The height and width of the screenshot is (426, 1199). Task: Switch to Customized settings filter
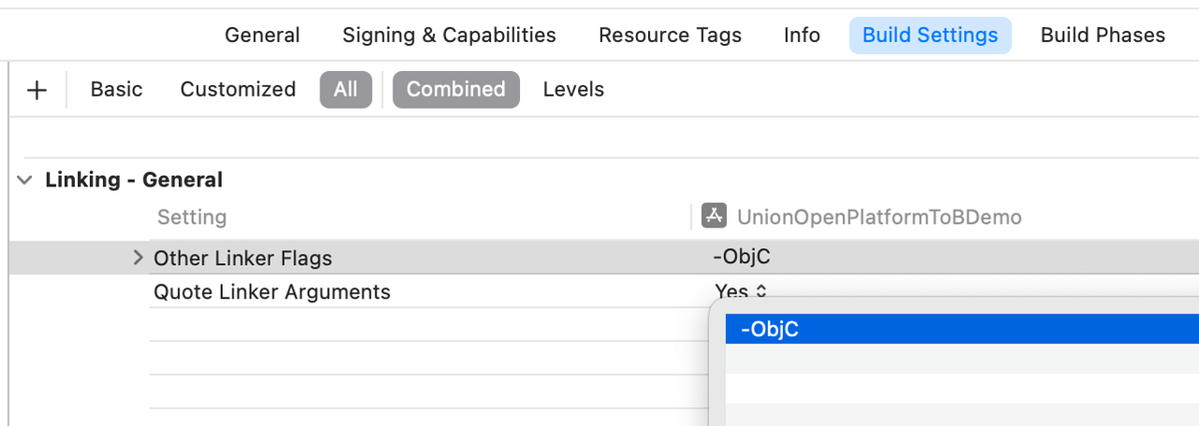click(x=238, y=90)
